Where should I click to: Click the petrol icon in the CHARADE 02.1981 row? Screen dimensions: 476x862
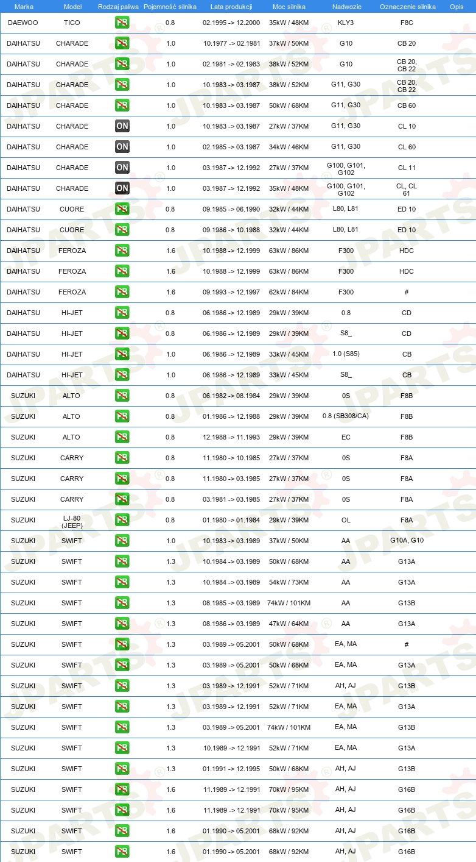tap(122, 64)
